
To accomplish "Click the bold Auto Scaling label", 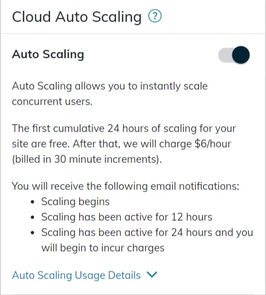I will tap(48, 54).
